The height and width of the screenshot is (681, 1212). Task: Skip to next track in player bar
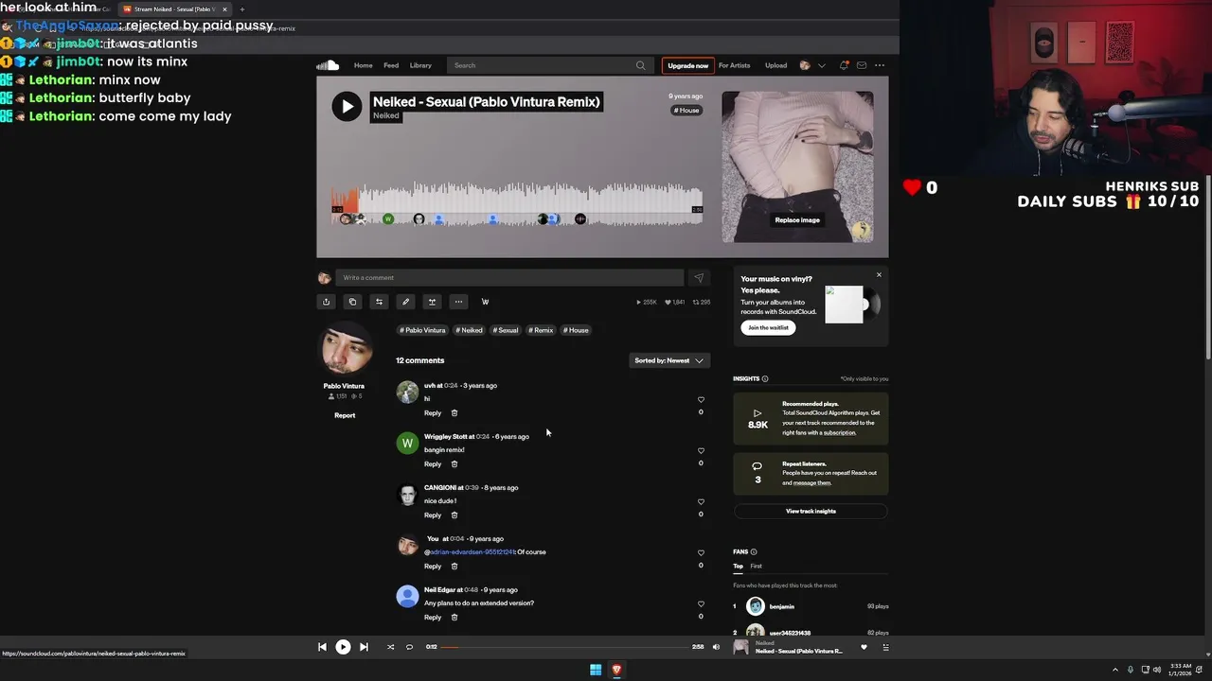tap(364, 647)
